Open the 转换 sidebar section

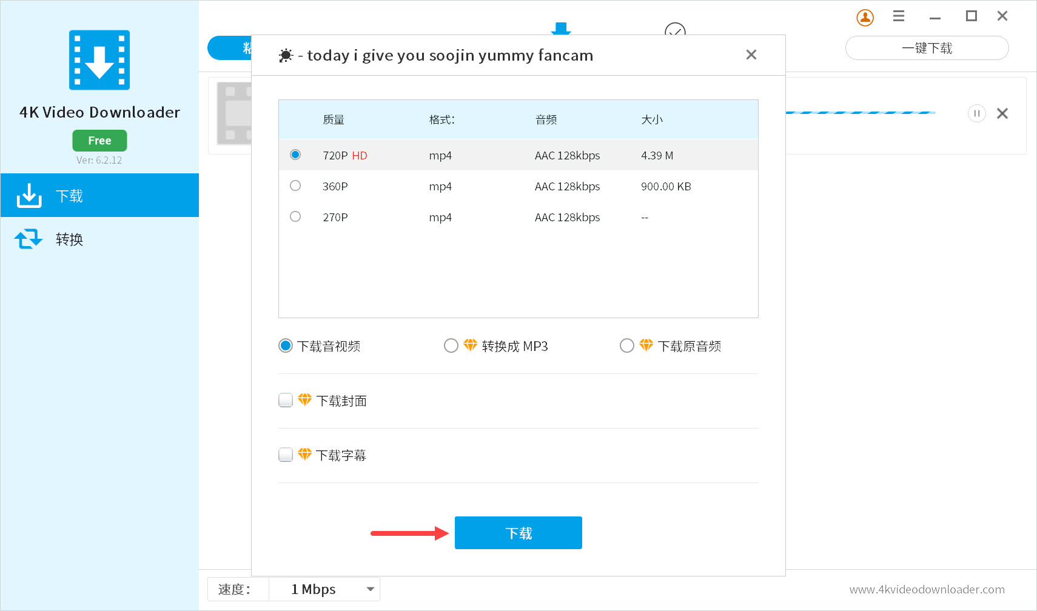[99, 239]
